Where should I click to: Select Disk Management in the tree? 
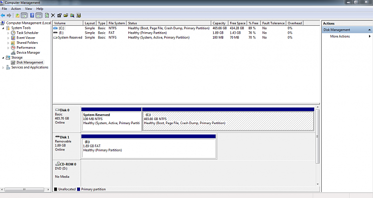tap(30, 62)
